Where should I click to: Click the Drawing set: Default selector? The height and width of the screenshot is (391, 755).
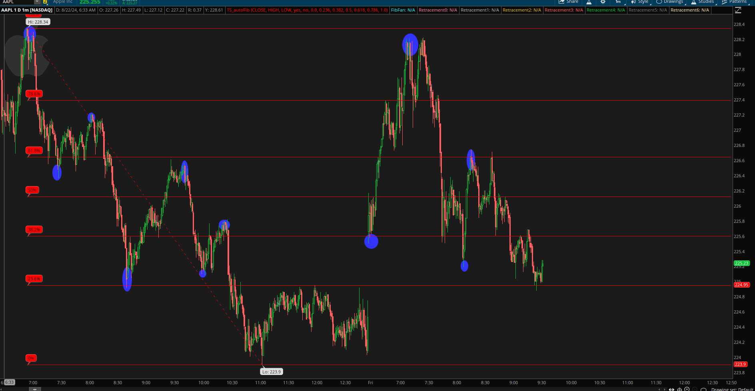tap(732, 389)
